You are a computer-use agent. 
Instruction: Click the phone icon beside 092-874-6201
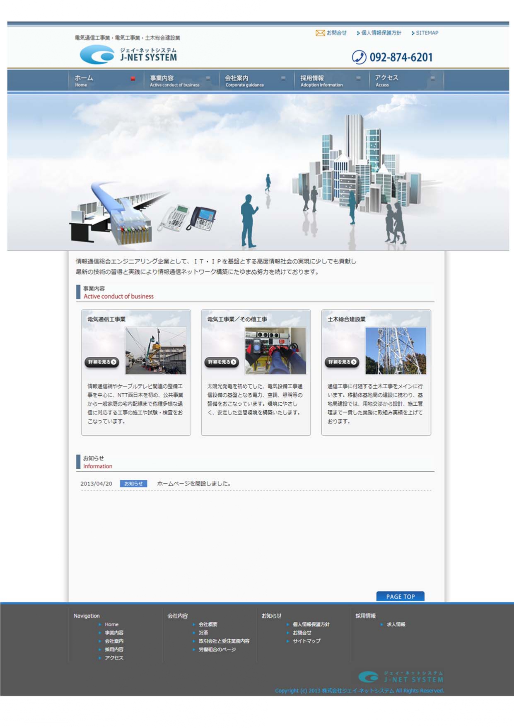coord(359,57)
